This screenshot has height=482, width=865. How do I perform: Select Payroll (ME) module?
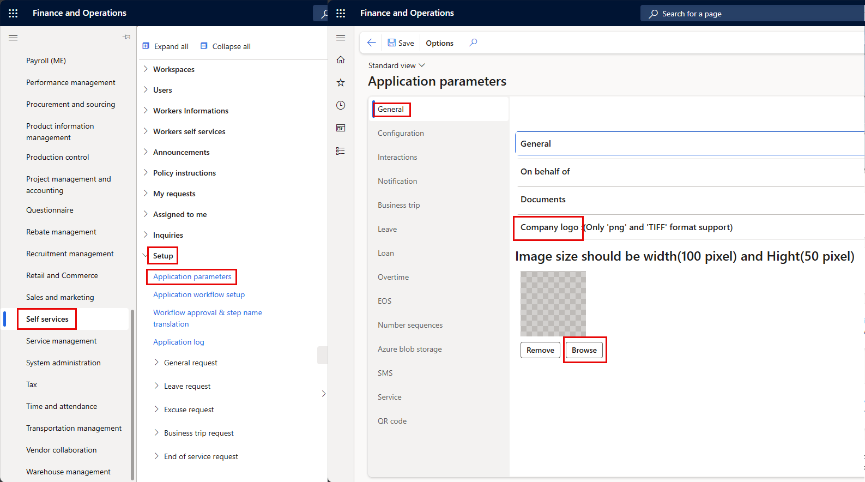pos(46,61)
